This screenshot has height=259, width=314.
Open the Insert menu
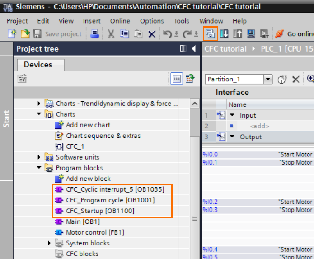tap(92, 21)
